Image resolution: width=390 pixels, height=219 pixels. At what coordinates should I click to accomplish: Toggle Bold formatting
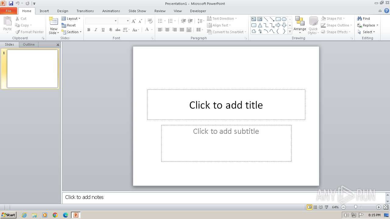coord(89,30)
